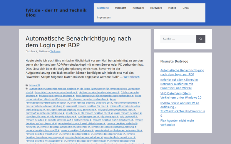Click tag authentifizierungsfehler remote desktop
Image resolution: width=231 pixels, height=144 pixels.
pyautogui.click(x=54, y=89)
